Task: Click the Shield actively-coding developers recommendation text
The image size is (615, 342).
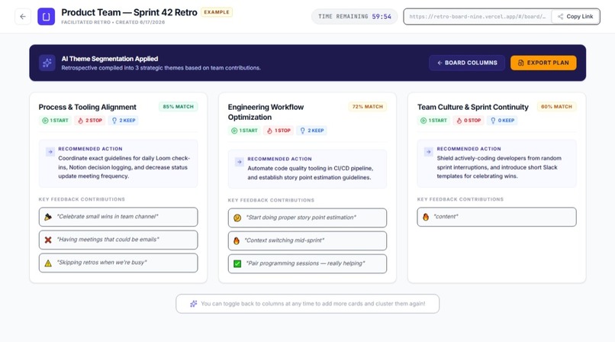Action: [499, 167]
